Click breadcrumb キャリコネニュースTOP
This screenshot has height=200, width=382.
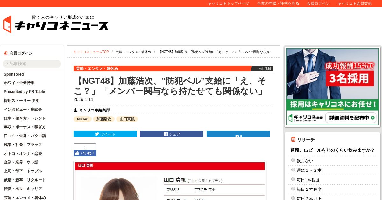[x=91, y=52]
